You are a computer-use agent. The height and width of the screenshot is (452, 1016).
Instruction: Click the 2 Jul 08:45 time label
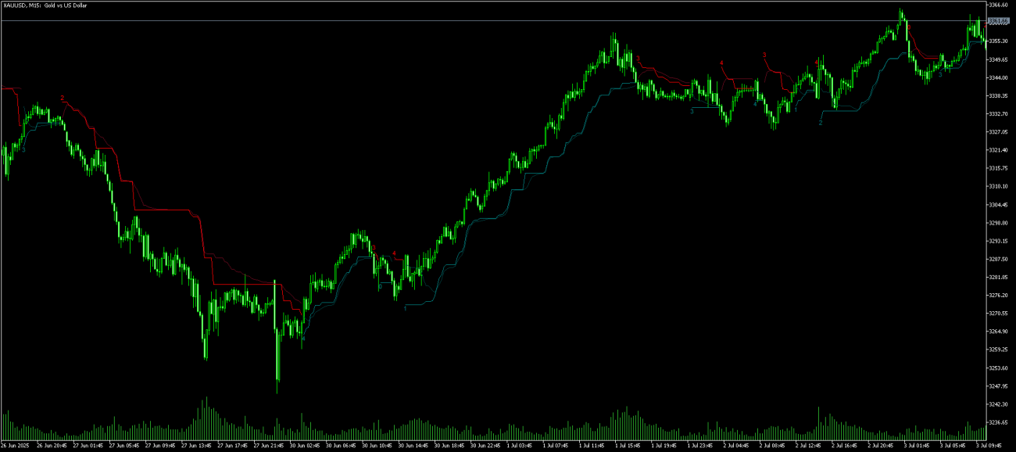[x=772, y=447]
